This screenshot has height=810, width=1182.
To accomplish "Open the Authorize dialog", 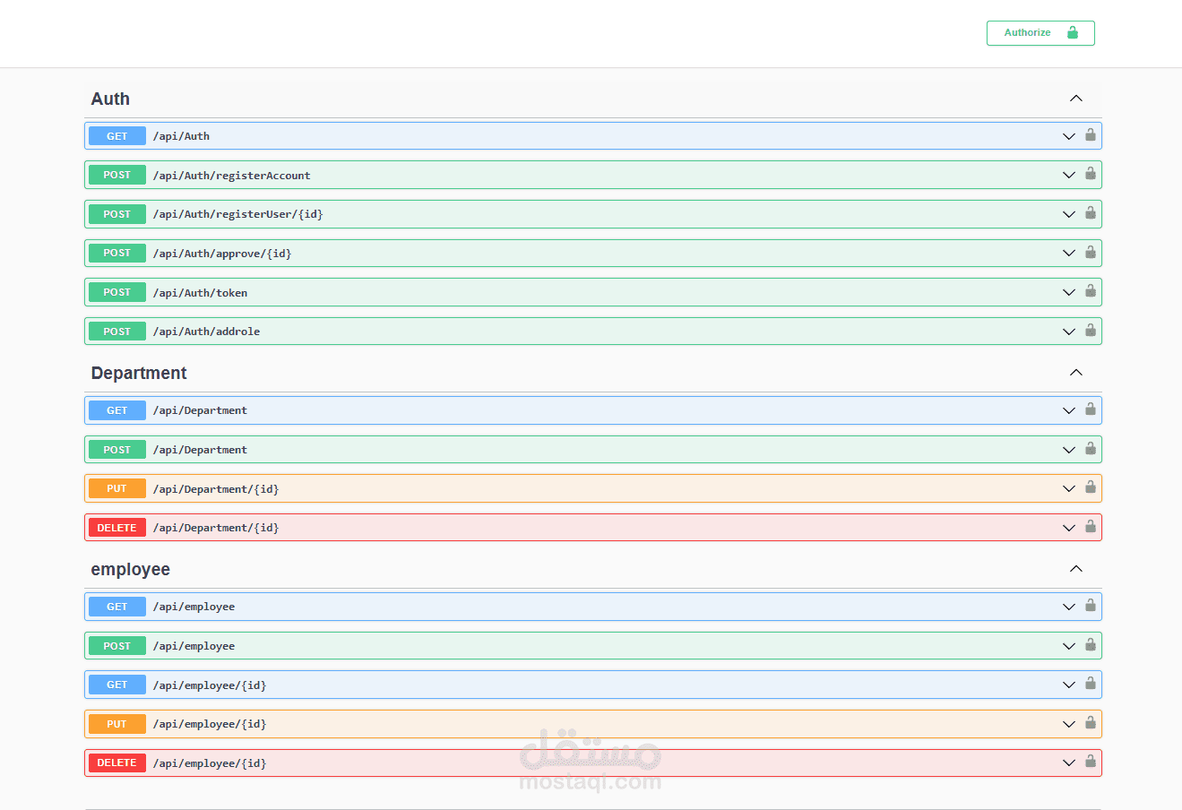I will [1040, 32].
